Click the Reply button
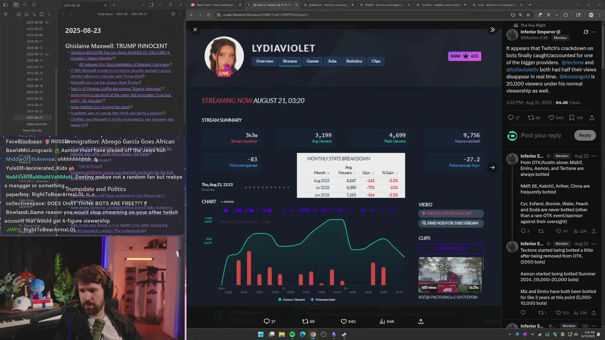Image resolution: width=605 pixels, height=340 pixels. click(x=585, y=136)
